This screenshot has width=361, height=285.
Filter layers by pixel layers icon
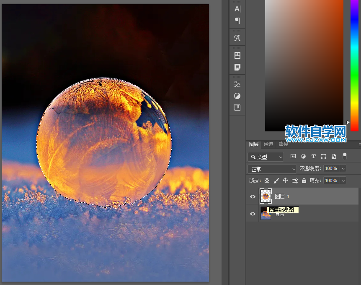293,157
